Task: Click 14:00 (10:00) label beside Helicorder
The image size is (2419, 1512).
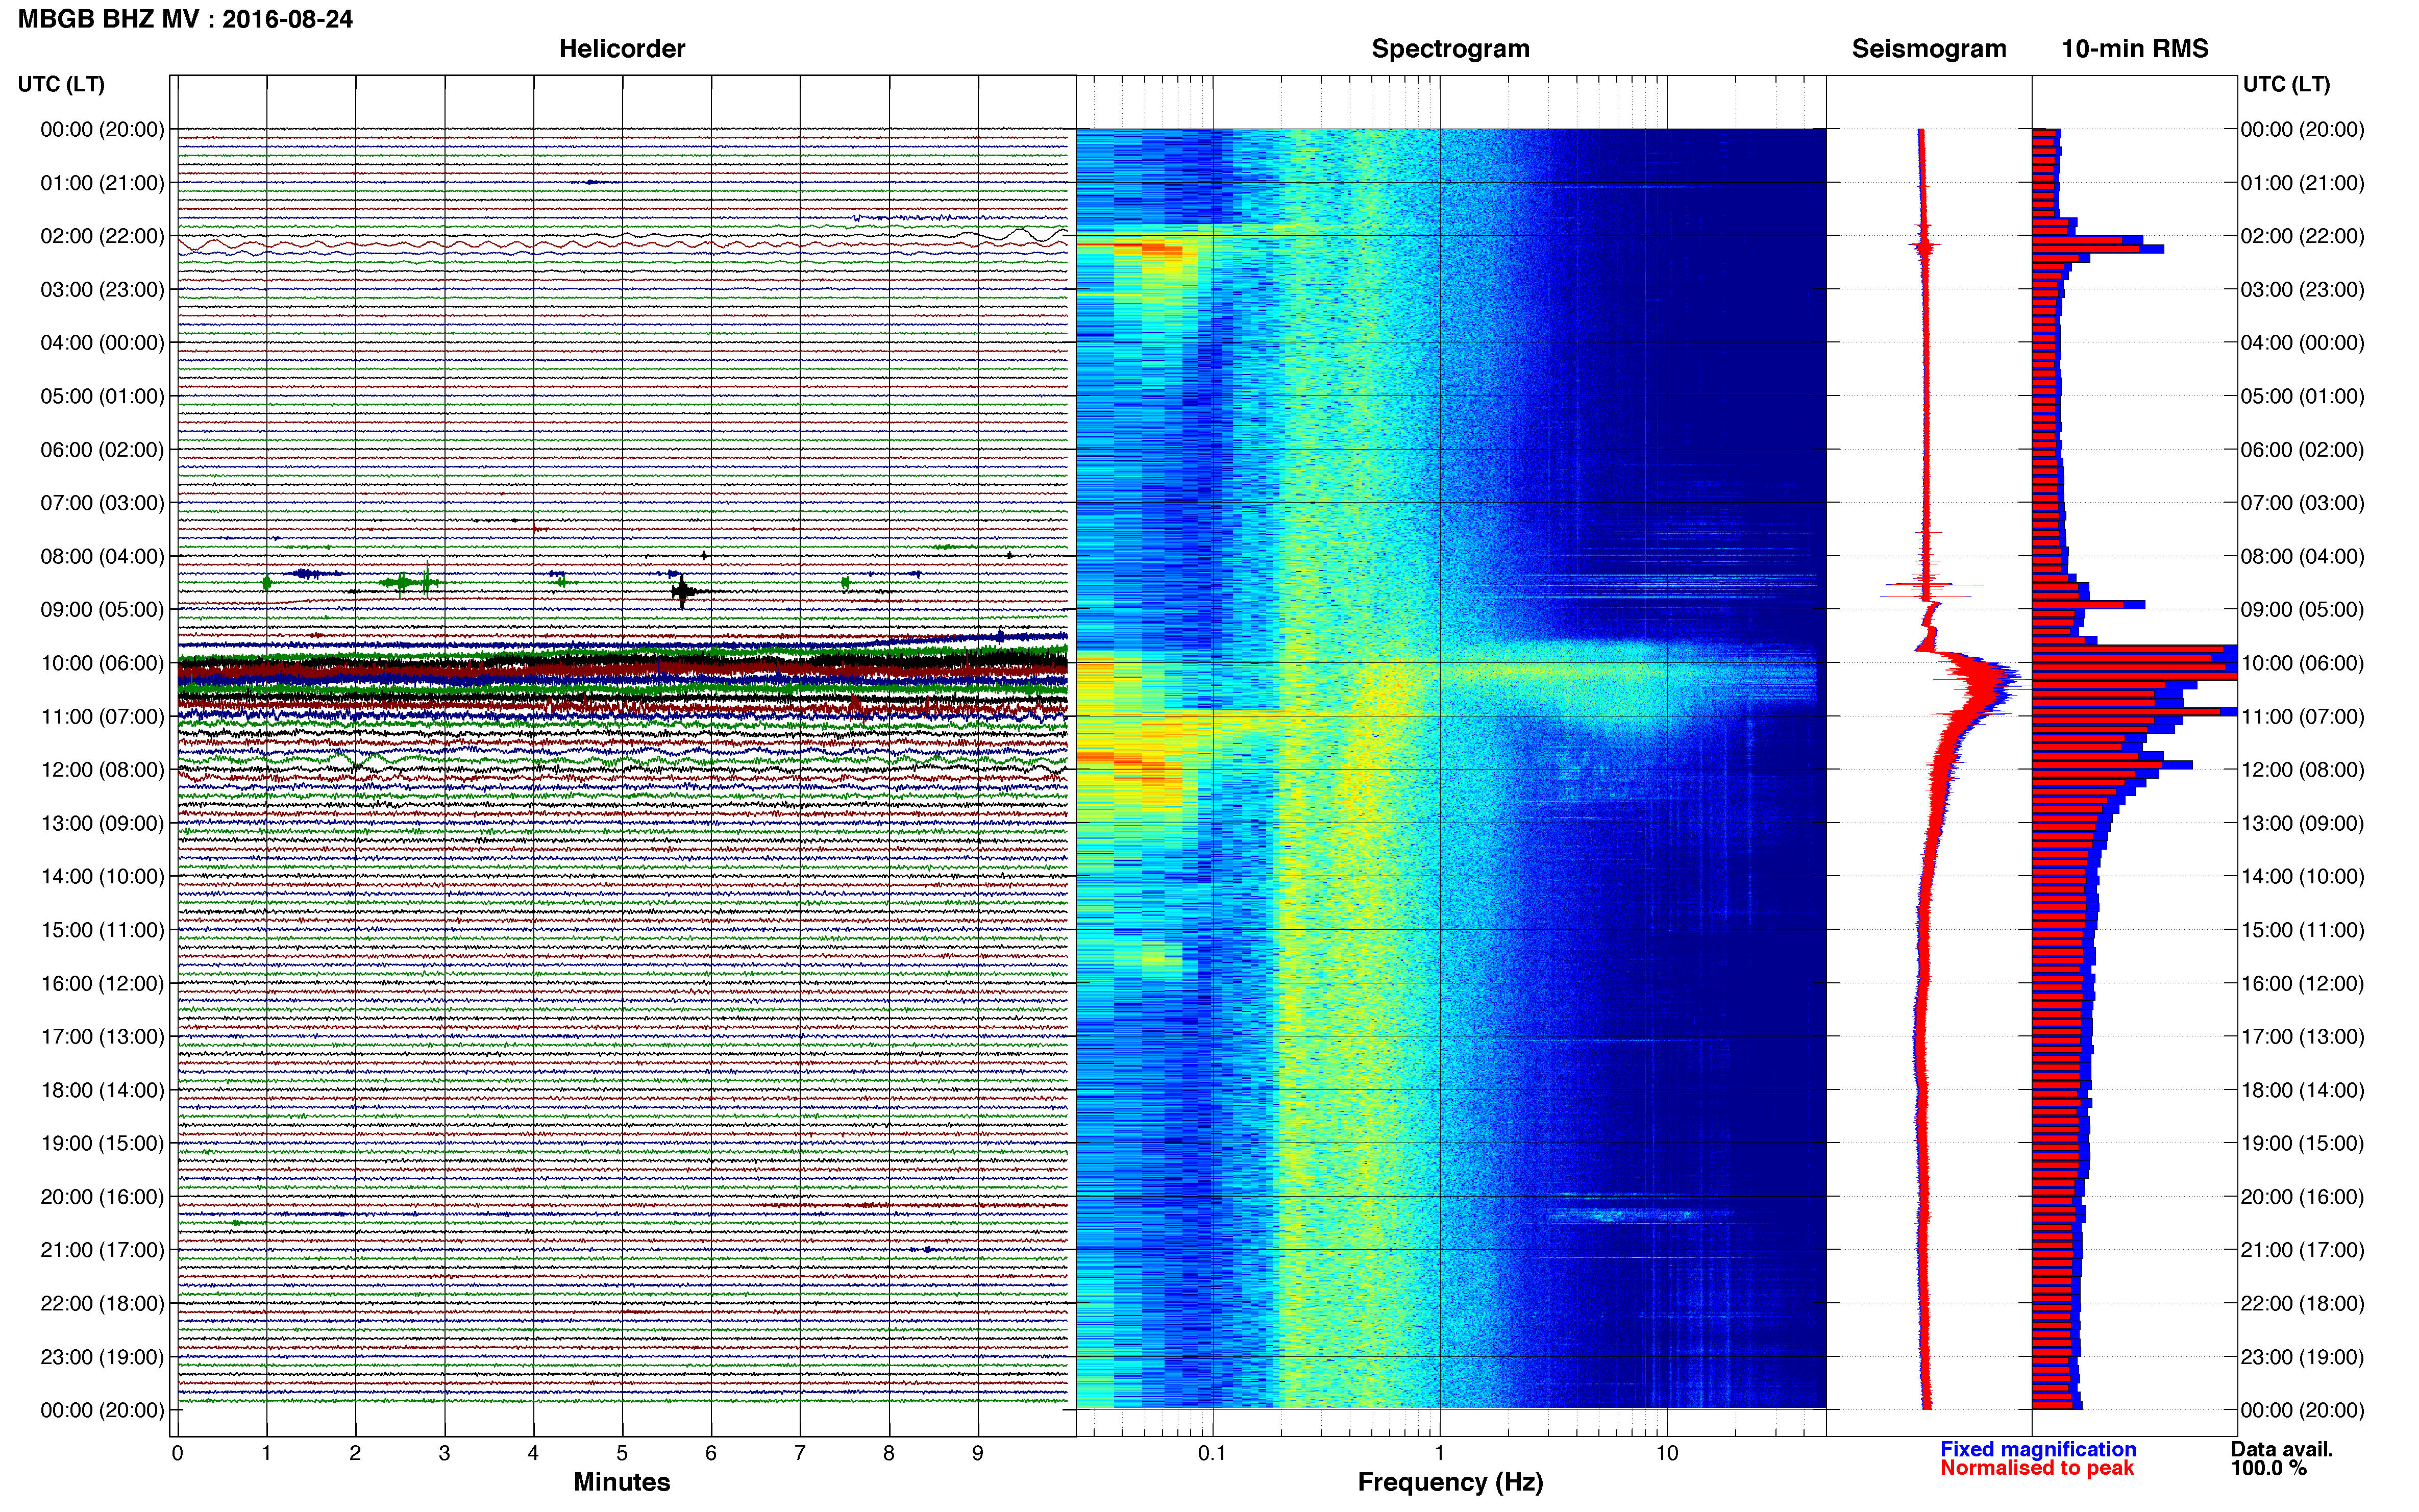Action: coord(102,877)
